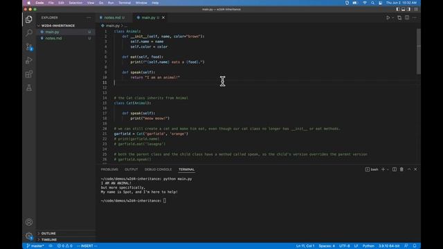
Task: Open feedback icon in status bar
Action: point(406,246)
